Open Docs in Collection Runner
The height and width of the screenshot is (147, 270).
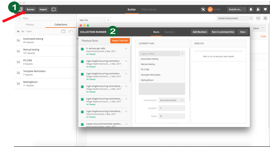point(243,32)
